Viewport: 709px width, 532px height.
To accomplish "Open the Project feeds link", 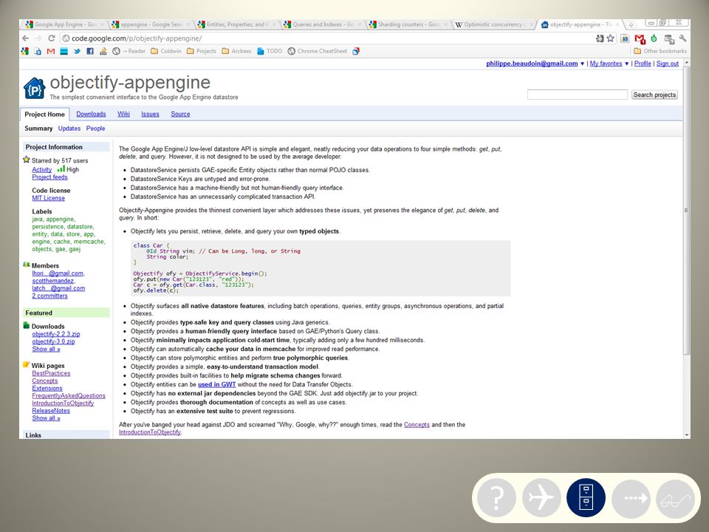I will (49, 177).
